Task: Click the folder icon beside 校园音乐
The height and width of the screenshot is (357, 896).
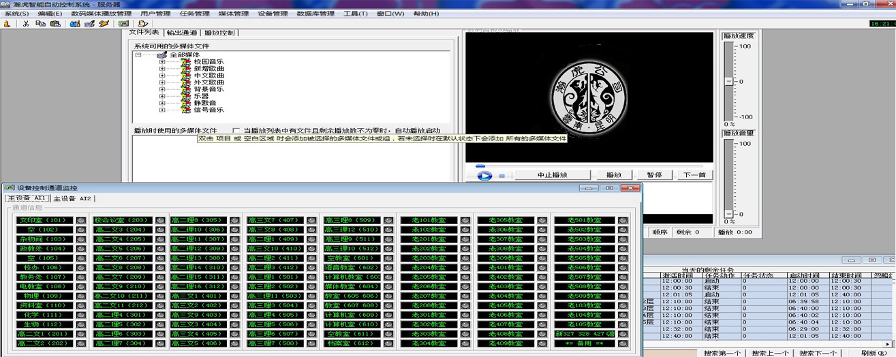Action: click(x=186, y=62)
